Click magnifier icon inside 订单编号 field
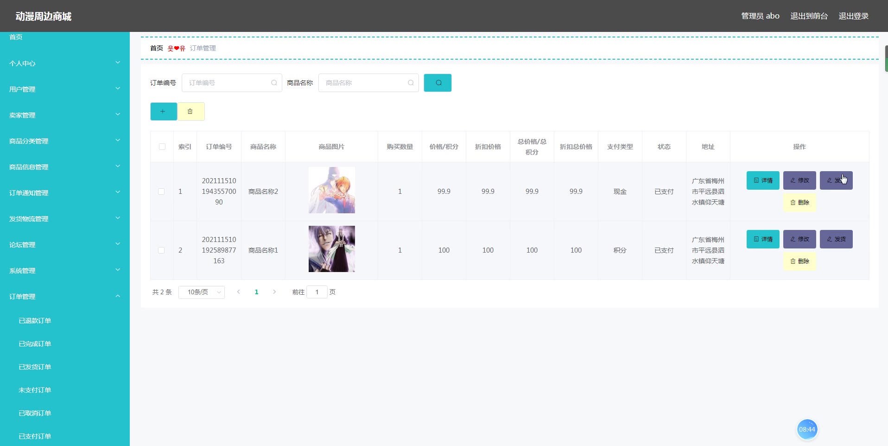 [274, 83]
